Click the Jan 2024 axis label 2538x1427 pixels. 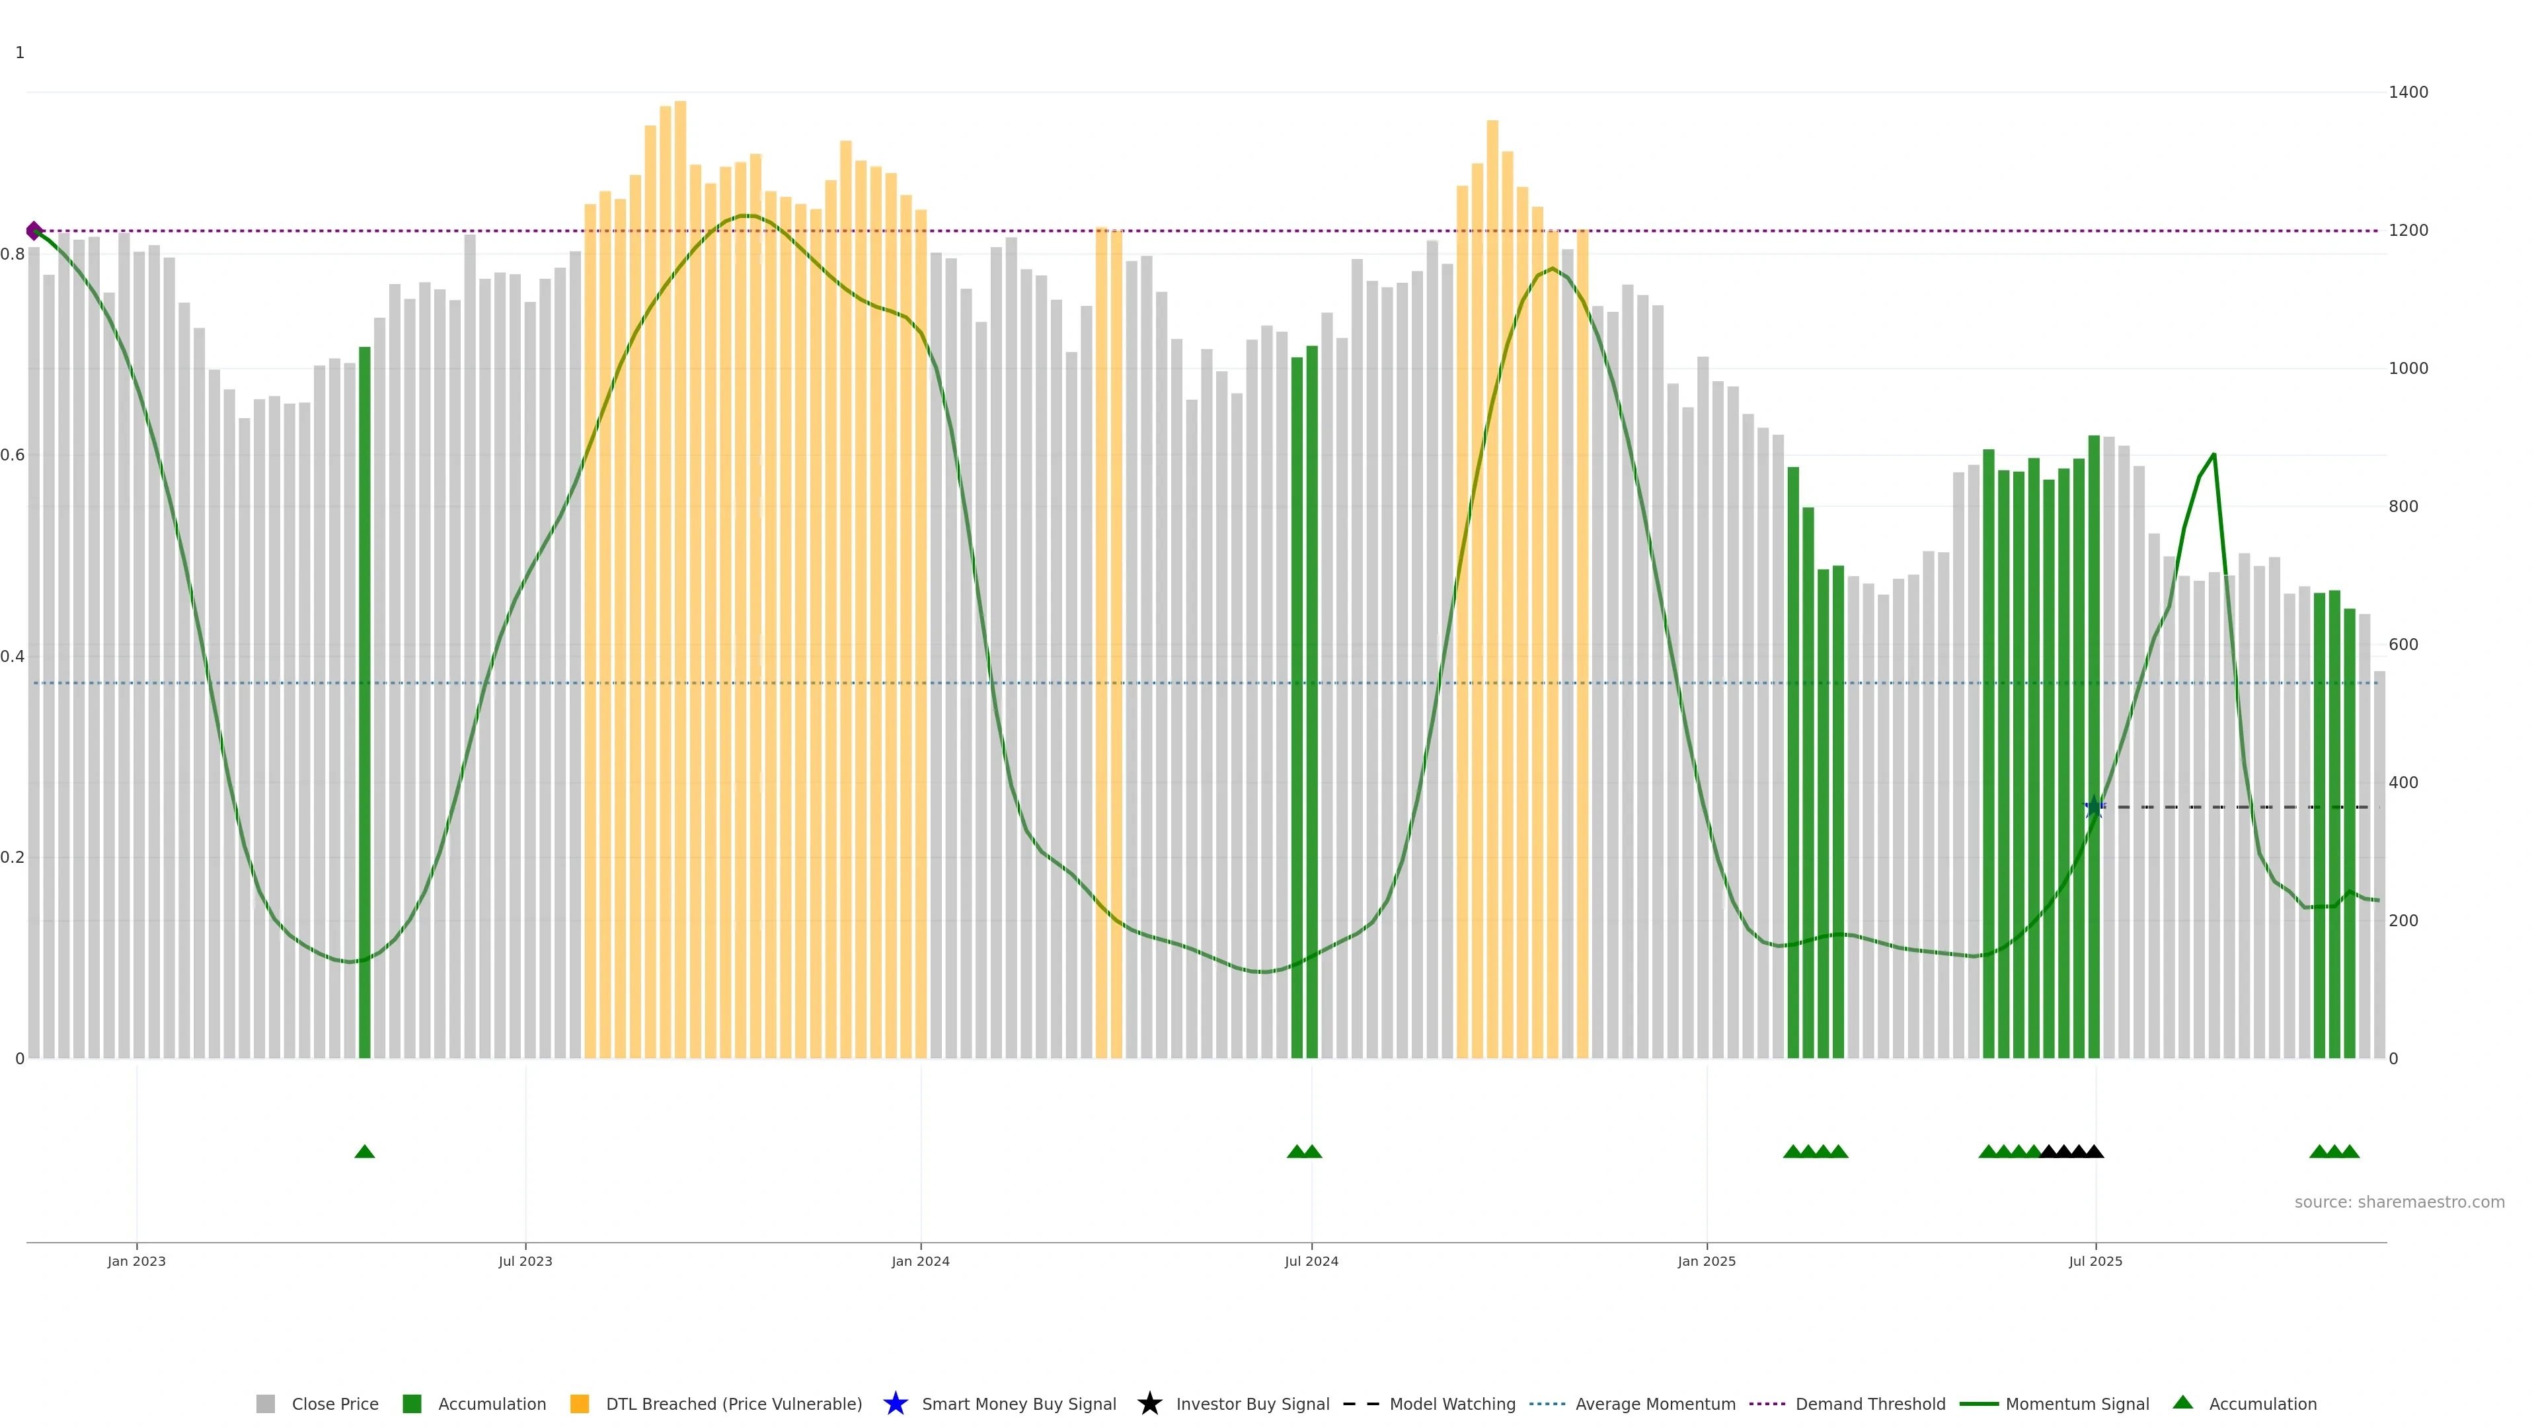point(920,1262)
